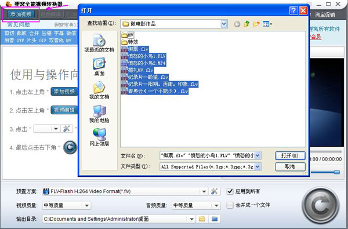This screenshot has width=348, height=229.
Task: Browse for an output folder via the yellow folder icon
Action: point(202,219)
